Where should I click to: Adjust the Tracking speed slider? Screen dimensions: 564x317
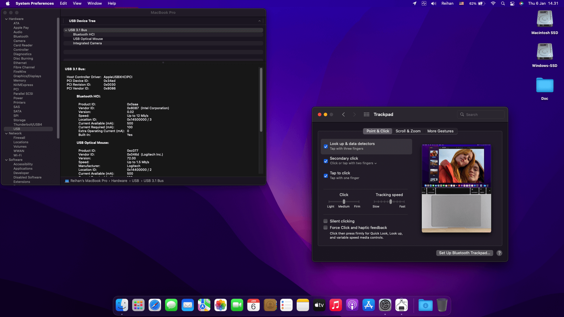389,202
